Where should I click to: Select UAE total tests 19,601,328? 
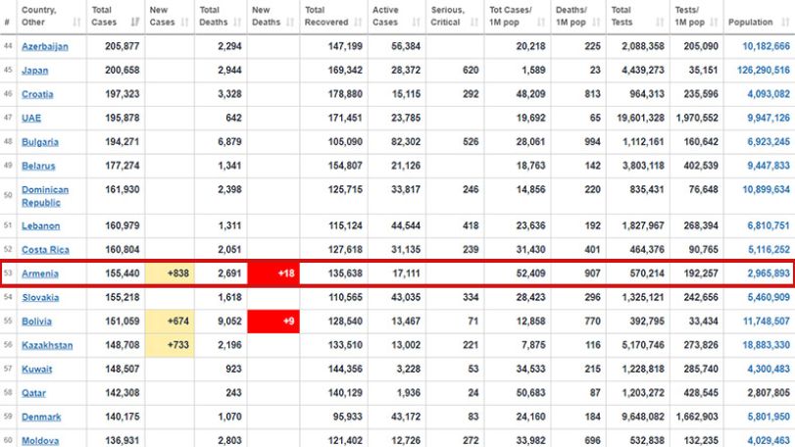(640, 118)
